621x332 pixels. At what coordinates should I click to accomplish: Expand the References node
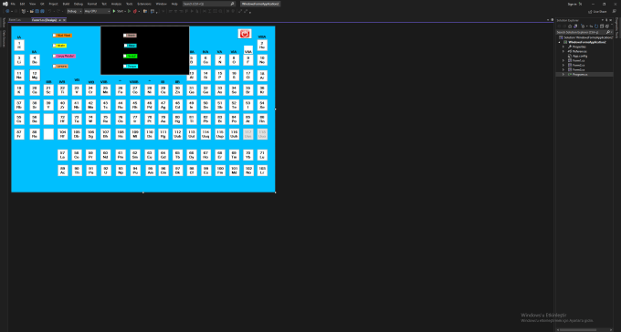[563, 51]
